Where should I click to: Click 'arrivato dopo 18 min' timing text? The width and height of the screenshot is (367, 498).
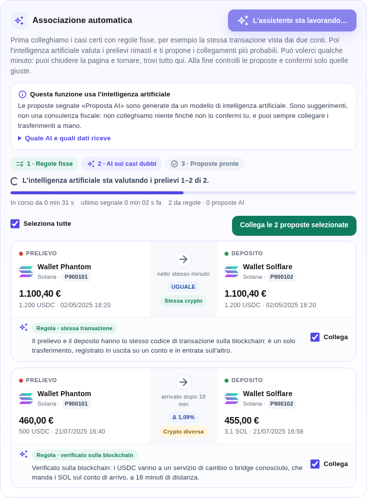point(183,401)
